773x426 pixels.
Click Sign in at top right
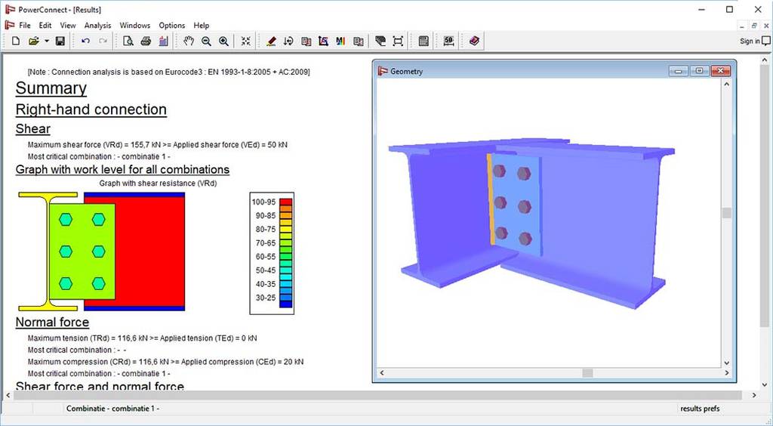tap(750, 41)
